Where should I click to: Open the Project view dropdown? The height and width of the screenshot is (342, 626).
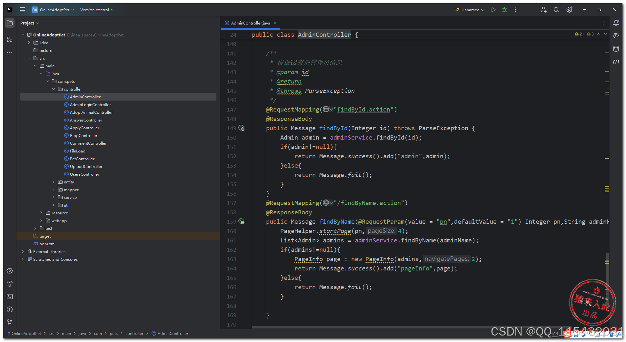click(30, 23)
